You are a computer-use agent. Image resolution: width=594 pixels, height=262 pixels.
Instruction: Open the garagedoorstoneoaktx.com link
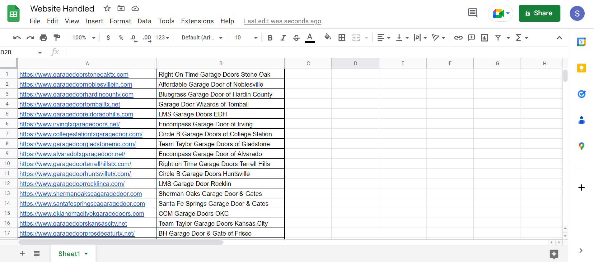74,75
